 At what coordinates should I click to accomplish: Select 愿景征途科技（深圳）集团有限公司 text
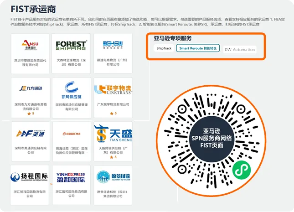pyautogui.click(x=113, y=194)
